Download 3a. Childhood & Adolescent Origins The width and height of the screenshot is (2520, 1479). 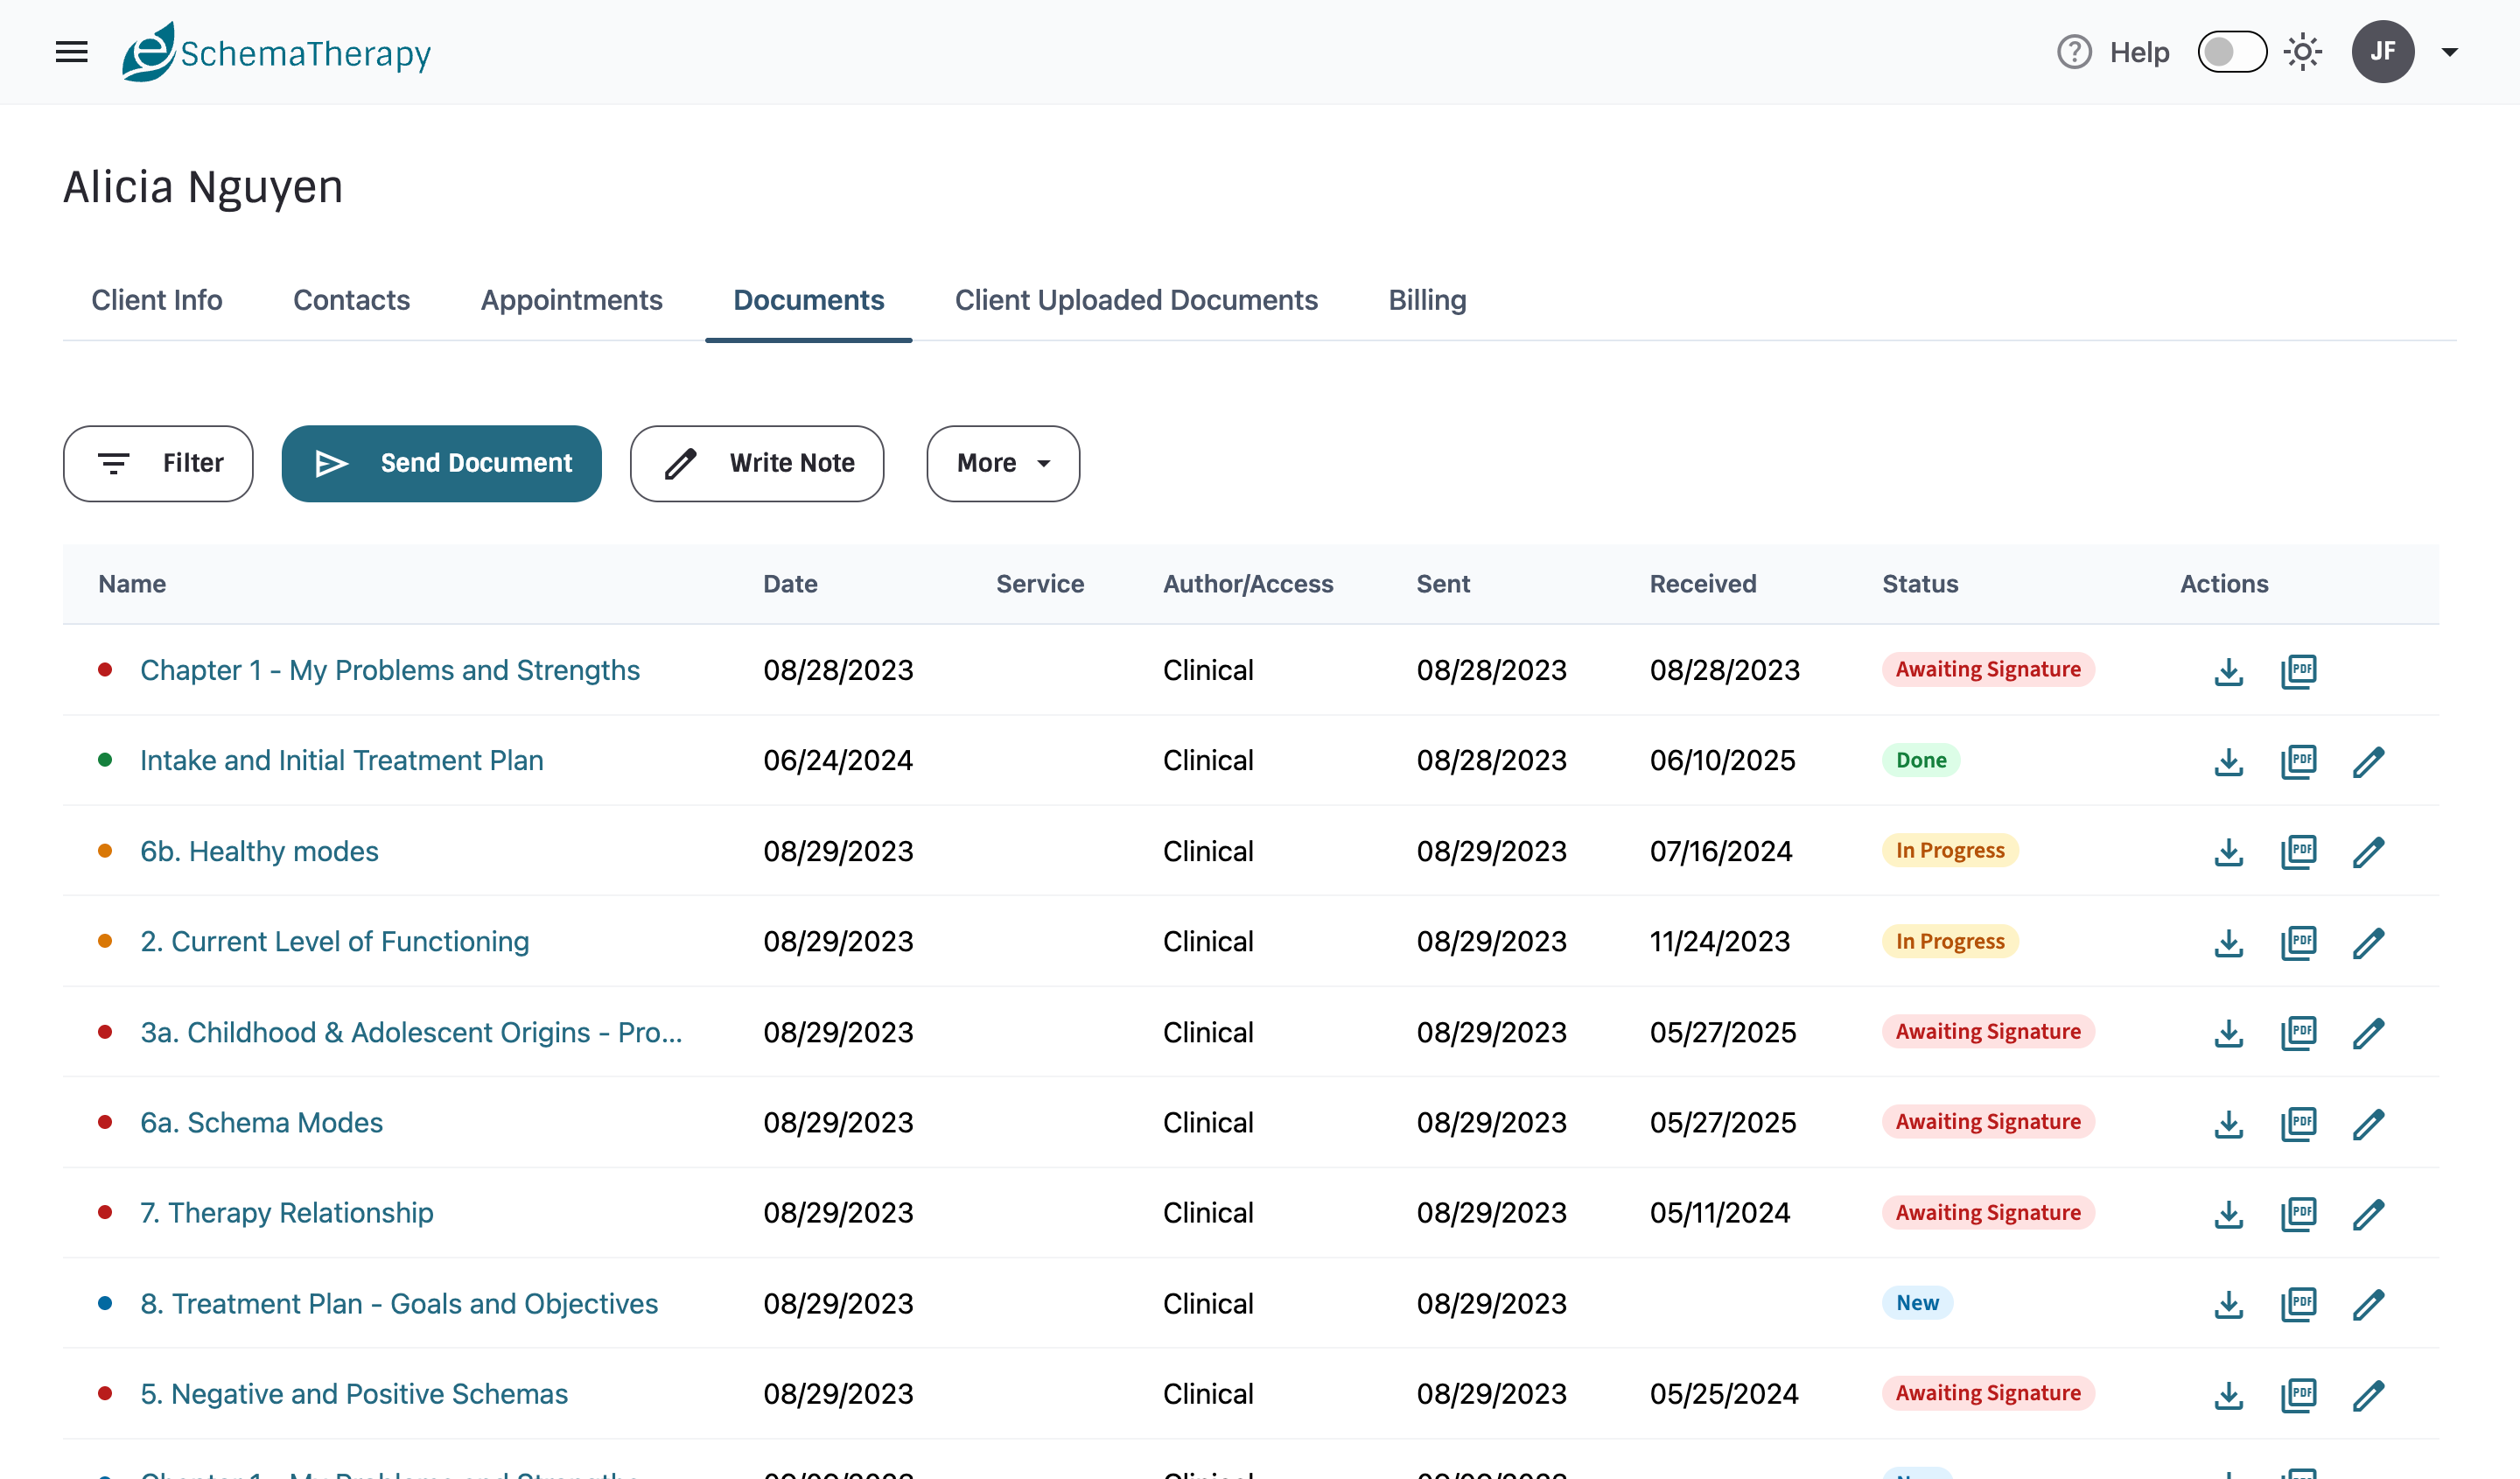point(2228,1033)
